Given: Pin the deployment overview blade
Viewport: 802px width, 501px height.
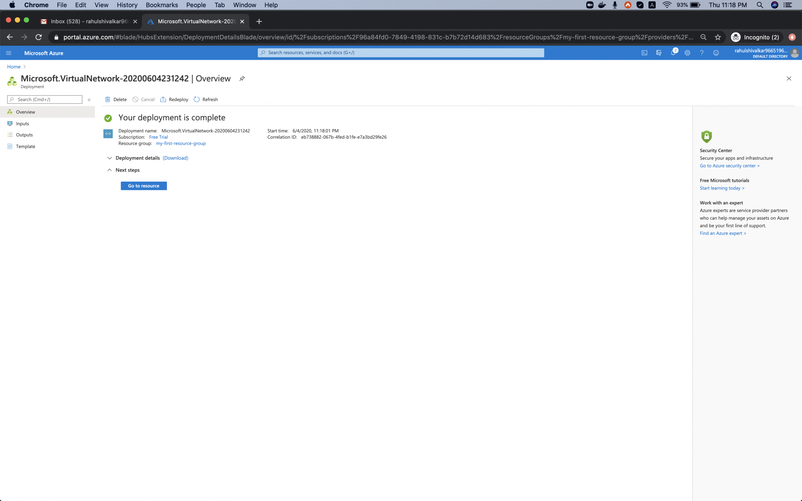Looking at the screenshot, I should pos(242,79).
